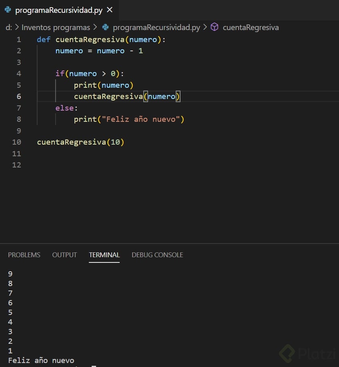Click the 'if' keyword on line 4
The width and height of the screenshot is (339, 367).
click(60, 73)
